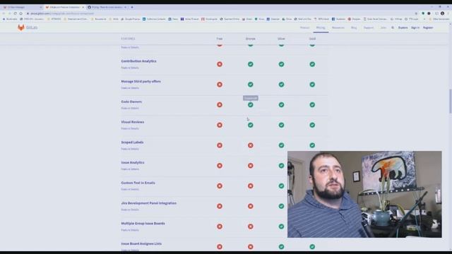Click the Gold checkmark for Scoped Labels
Screen dimensions: 452x254
tap(312, 145)
